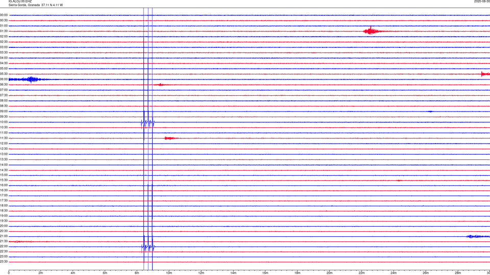Select the 22m axis tick label
This screenshot has width=490, height=275.
361,273
